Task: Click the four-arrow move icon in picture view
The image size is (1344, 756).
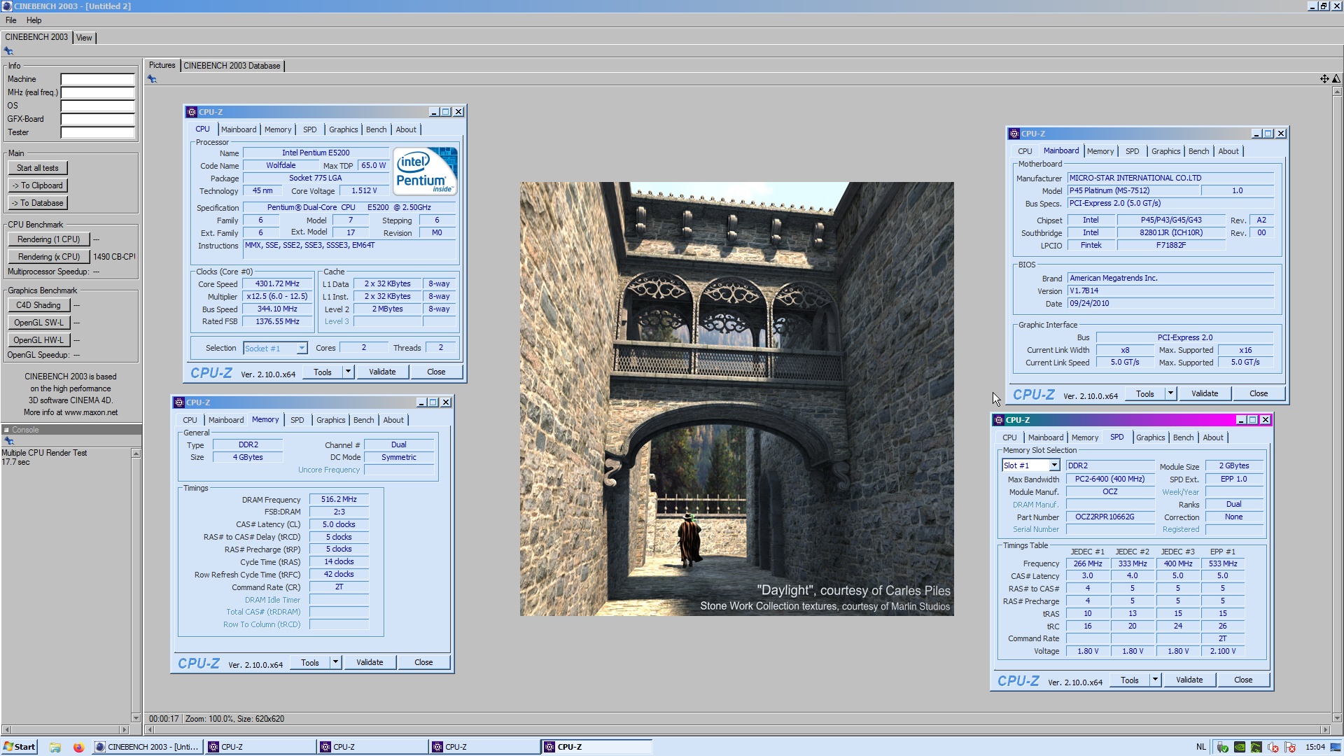Action: 1324,79
